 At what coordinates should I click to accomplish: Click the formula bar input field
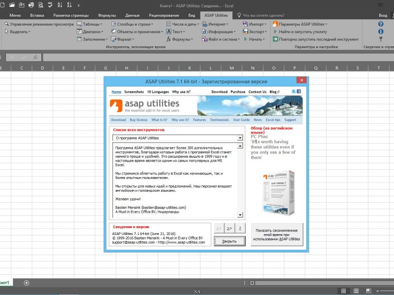218,58
